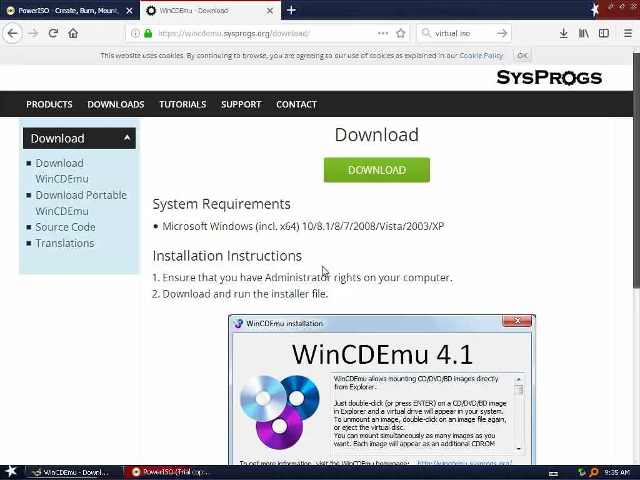
Task: Open the Download Portable WinCDEmu link
Action: 81,203
